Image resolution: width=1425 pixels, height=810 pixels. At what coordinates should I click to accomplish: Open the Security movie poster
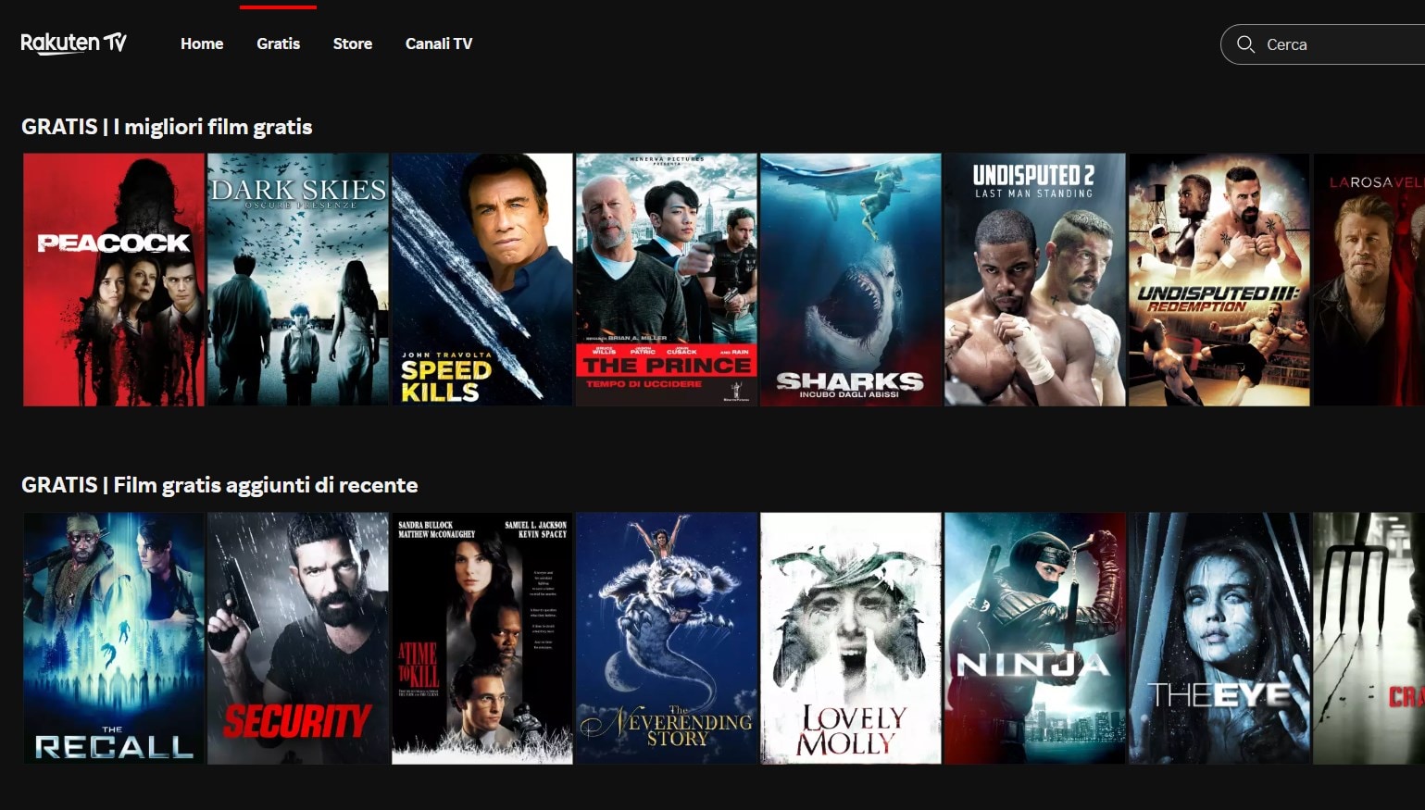pos(298,639)
